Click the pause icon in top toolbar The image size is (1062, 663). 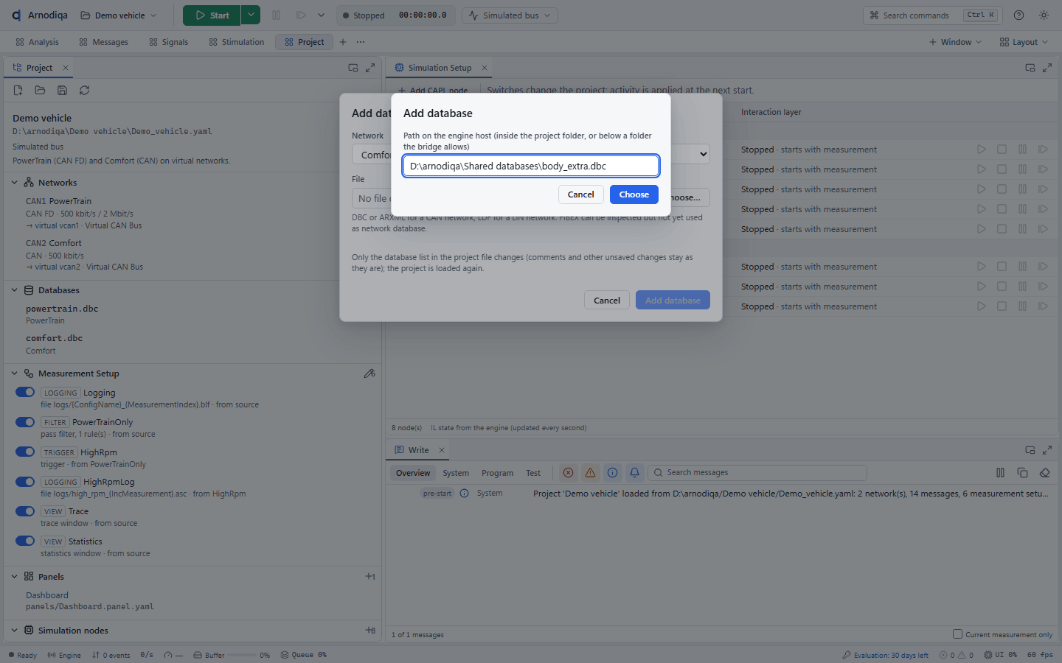(276, 15)
